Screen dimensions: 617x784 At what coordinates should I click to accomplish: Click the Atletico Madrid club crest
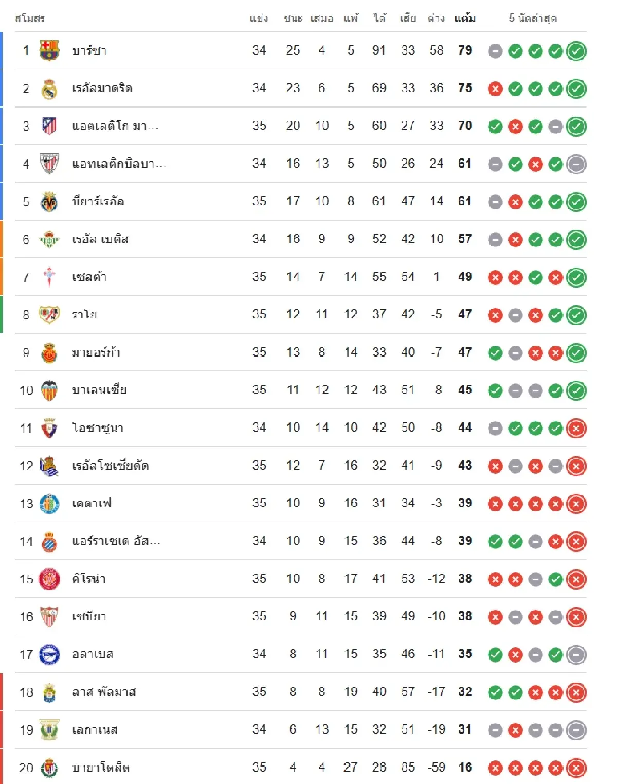49,126
